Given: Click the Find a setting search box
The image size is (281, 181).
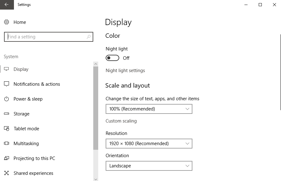Looking at the screenshot, I should [46, 37].
